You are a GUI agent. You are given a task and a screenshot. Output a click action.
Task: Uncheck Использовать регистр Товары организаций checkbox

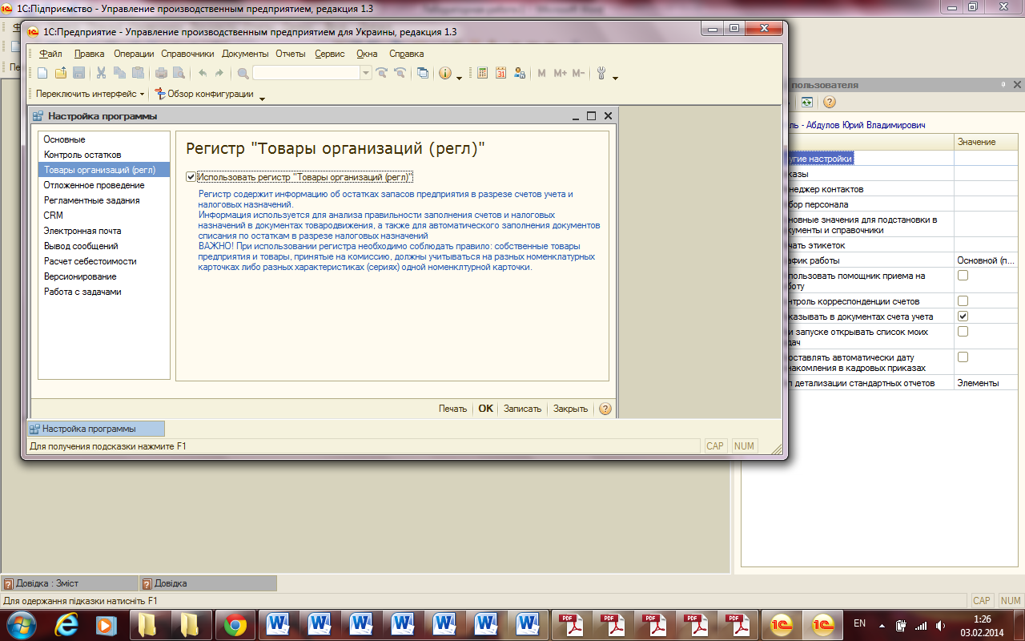[x=191, y=177]
